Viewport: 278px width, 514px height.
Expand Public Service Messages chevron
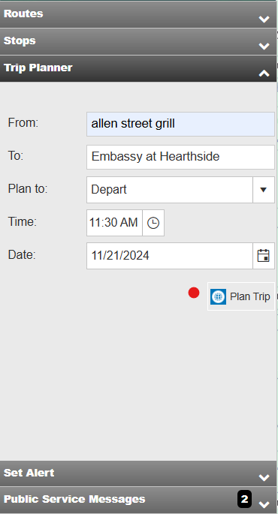[x=264, y=504]
